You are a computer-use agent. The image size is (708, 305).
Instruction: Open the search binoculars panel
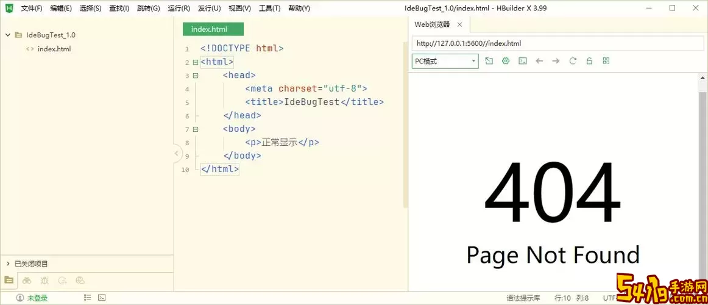coord(27,280)
